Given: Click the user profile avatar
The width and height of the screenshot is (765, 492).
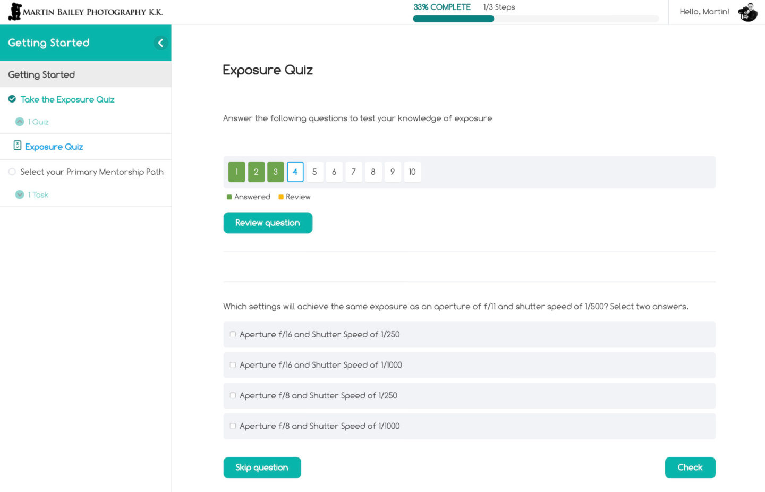Looking at the screenshot, I should [x=747, y=12].
